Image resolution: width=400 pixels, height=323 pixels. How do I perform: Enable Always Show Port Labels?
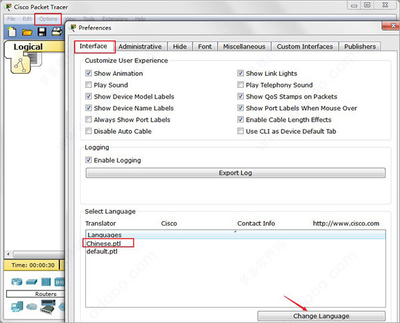tap(88, 119)
